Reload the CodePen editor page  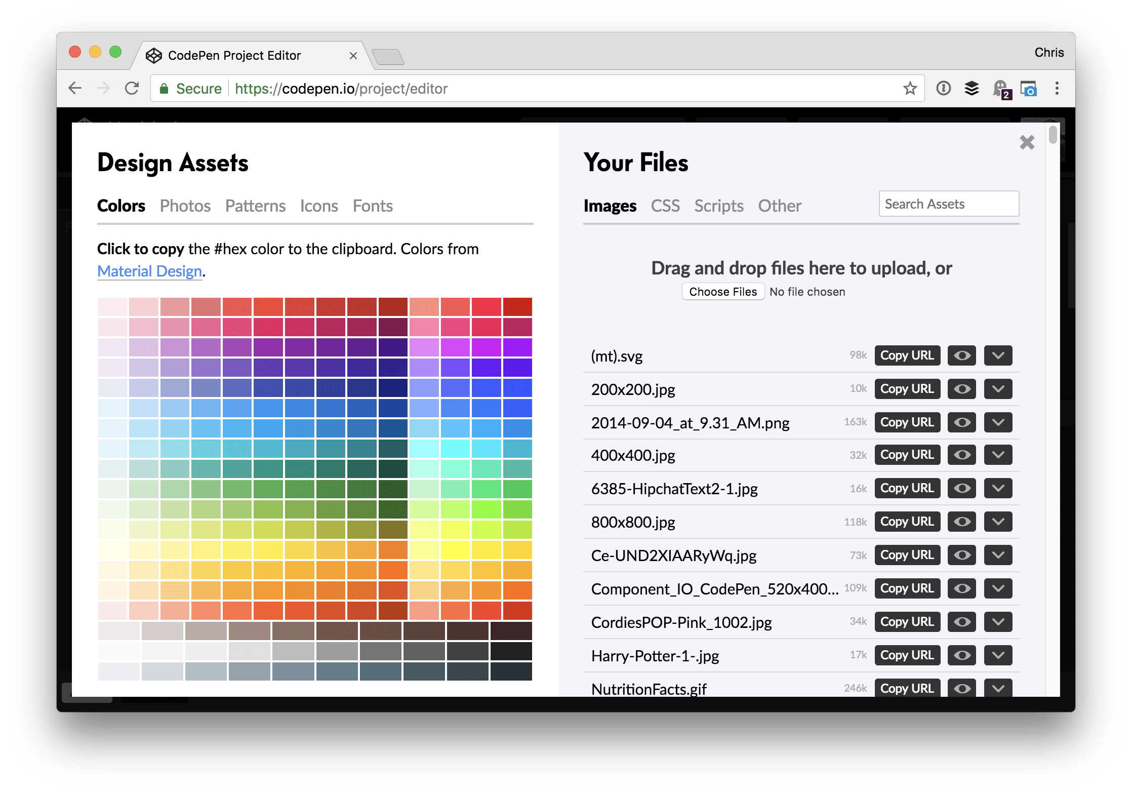(132, 88)
